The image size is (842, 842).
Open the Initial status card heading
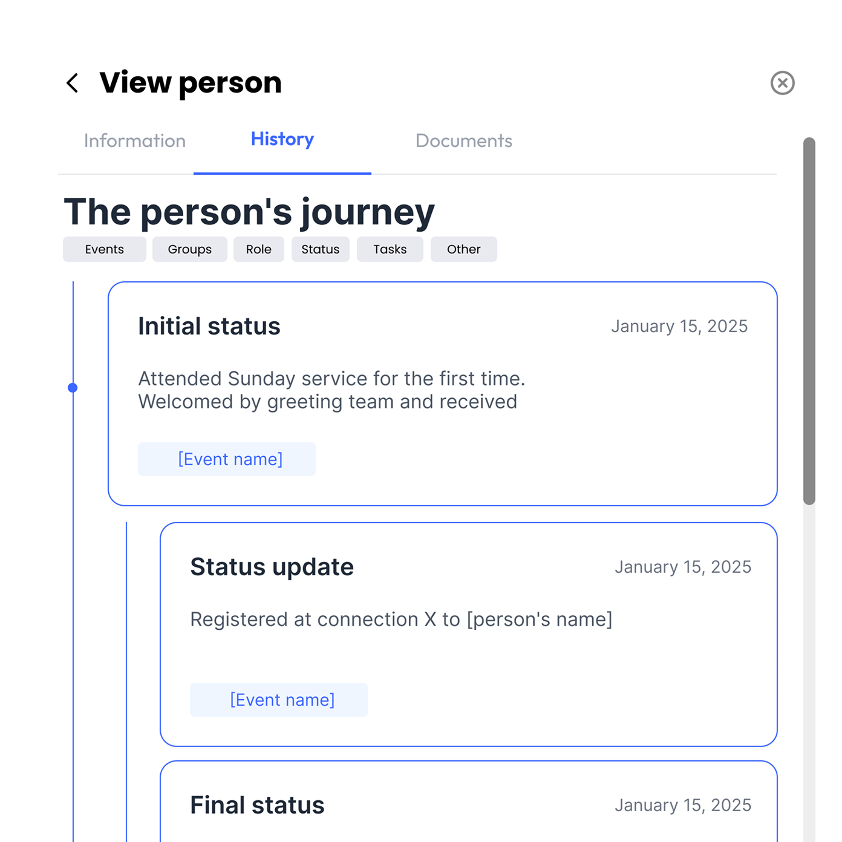point(209,327)
